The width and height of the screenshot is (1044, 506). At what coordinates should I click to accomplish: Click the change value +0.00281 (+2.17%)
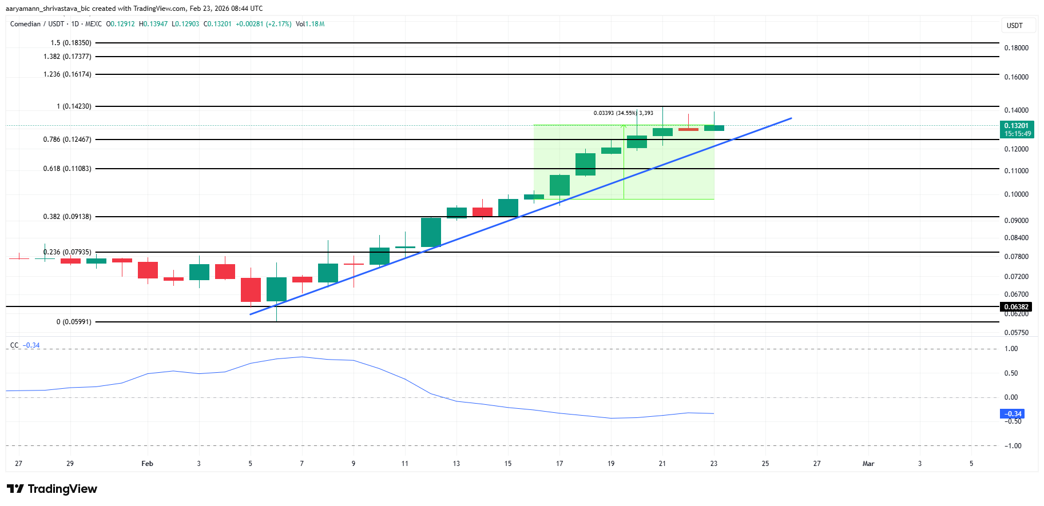tap(264, 24)
